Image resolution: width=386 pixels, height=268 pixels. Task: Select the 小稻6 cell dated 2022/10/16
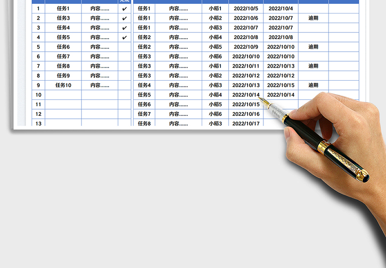pos(215,114)
